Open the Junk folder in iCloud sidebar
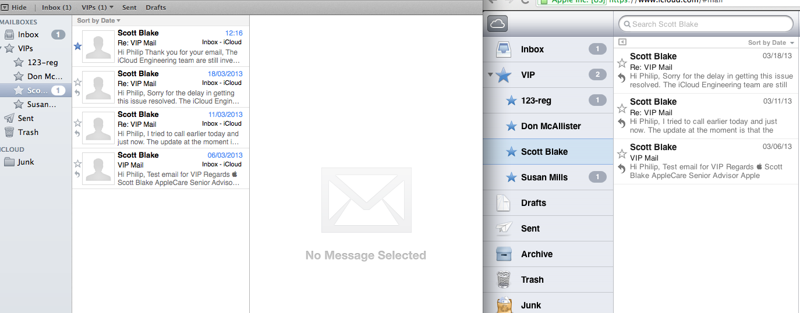 (x=548, y=303)
